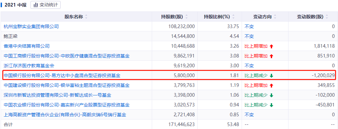Click the bar chart icon in 变动统计
Screen dimensions: 338x129
pyautogui.click(x=36, y=5)
